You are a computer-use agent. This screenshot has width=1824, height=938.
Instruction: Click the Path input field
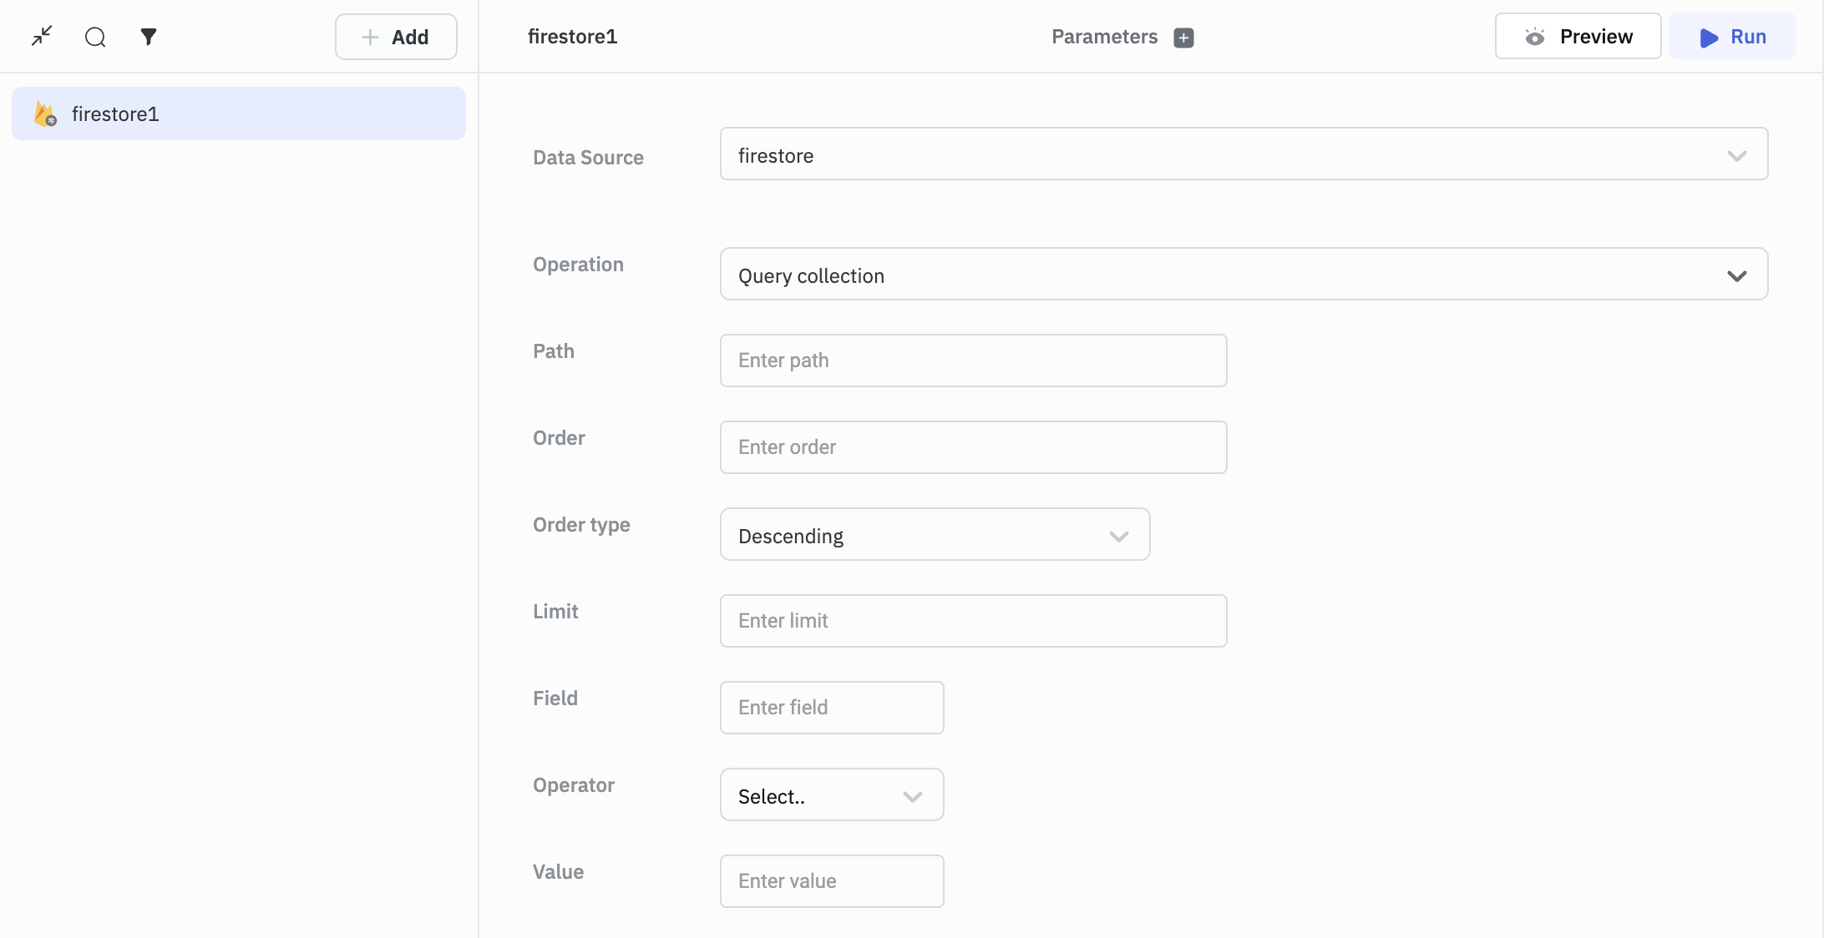pos(973,359)
